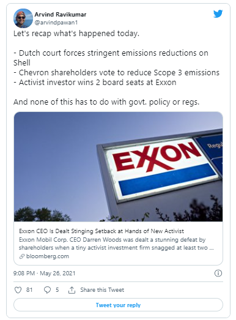Screen dimensions: 236x320
Task: Click the 5 replies count
Action: [57, 290]
